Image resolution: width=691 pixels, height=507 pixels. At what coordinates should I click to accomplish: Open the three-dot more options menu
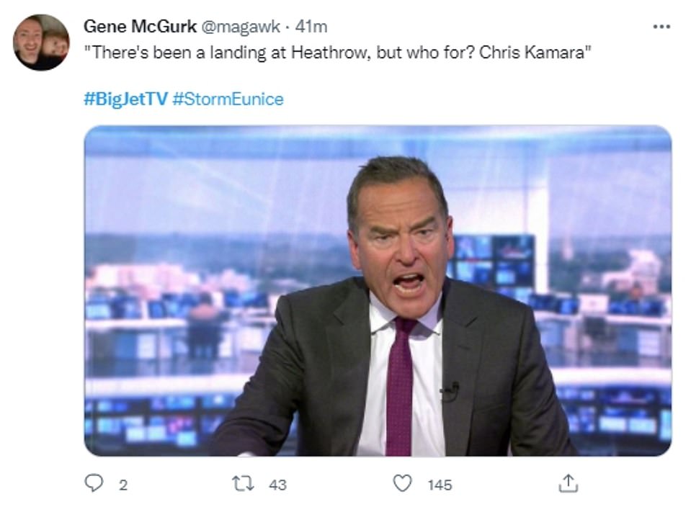[661, 27]
